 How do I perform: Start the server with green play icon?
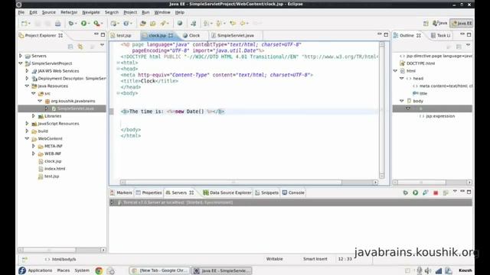click(415, 192)
